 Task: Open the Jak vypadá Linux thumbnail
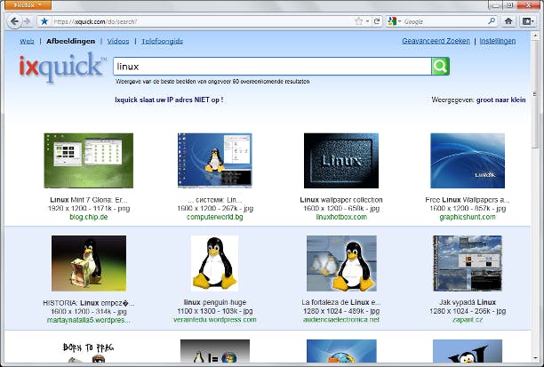tap(468, 263)
